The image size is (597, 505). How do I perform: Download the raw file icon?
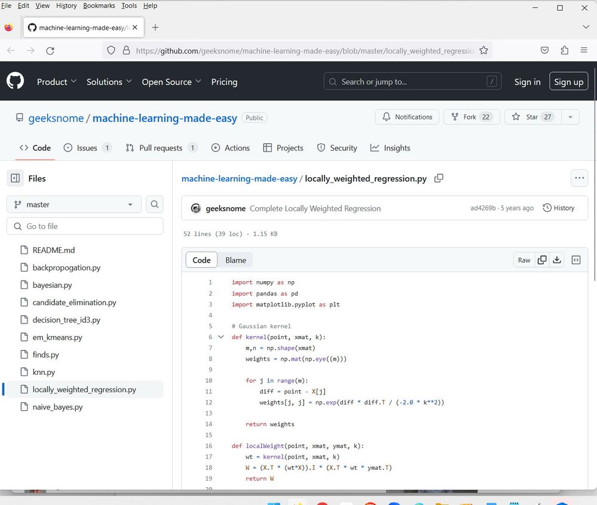(556, 260)
